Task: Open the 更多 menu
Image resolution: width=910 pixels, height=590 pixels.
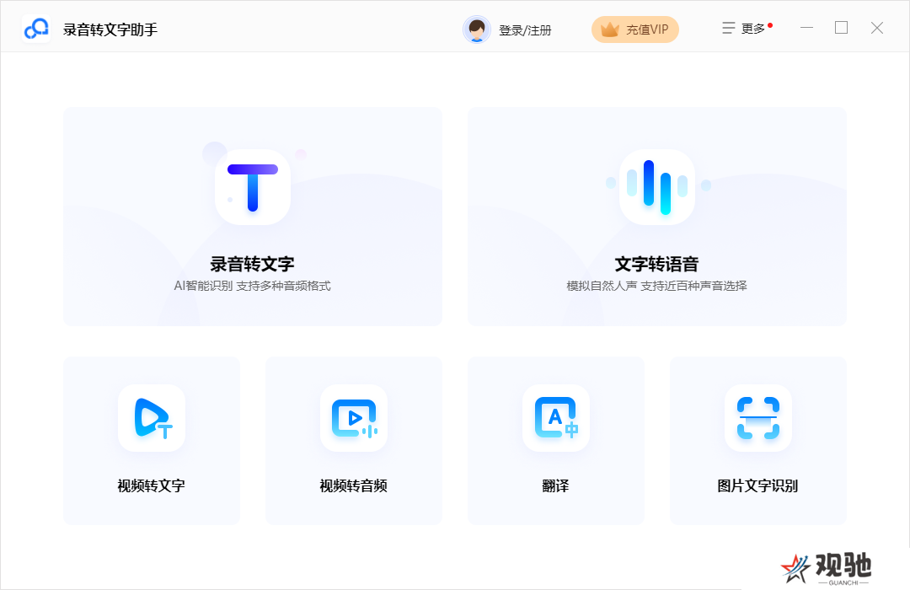Action: [747, 29]
